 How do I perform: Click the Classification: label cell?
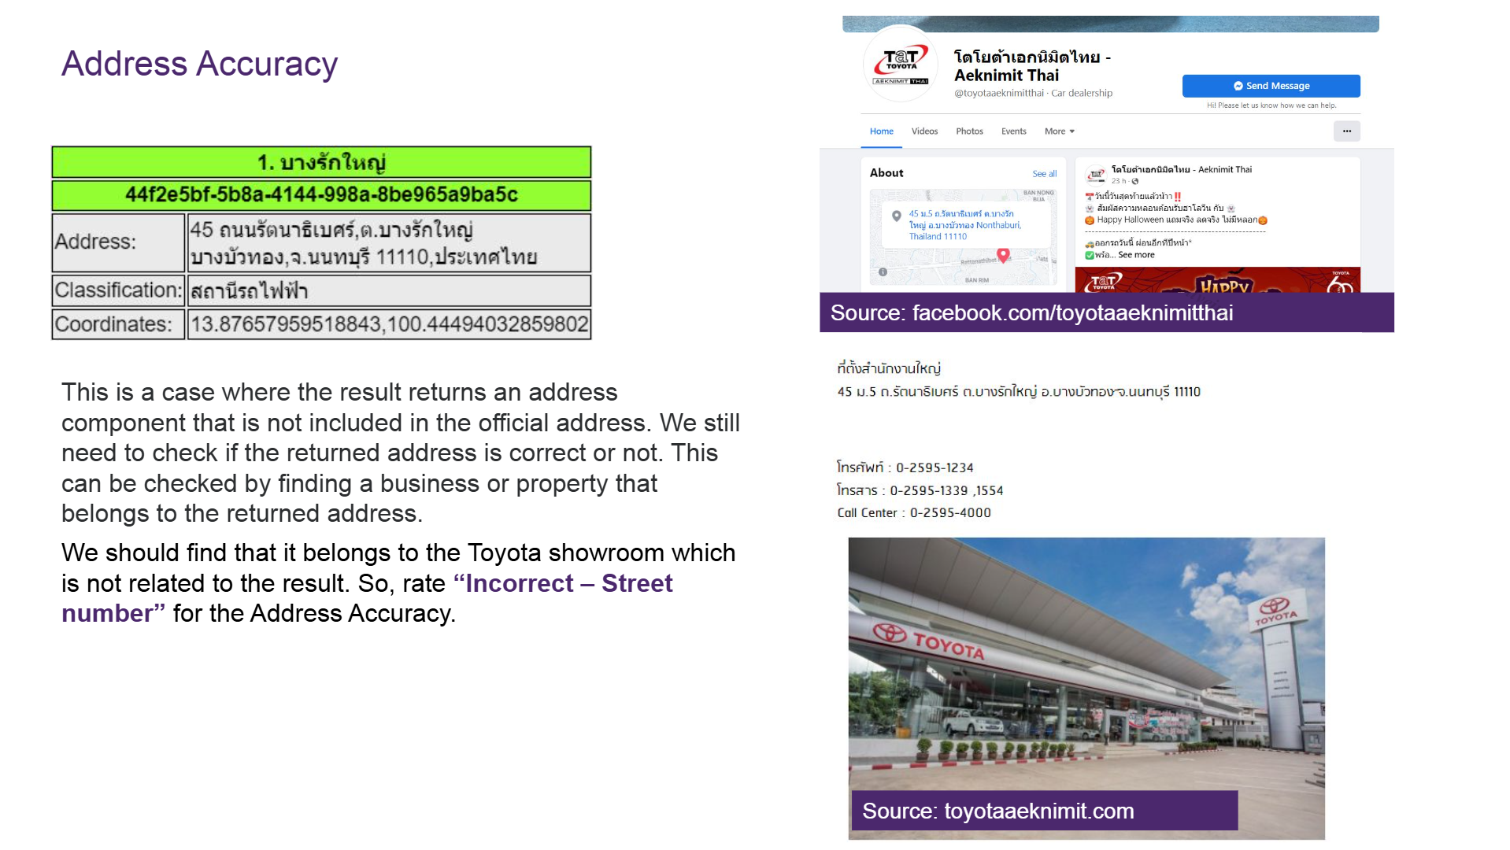click(x=118, y=290)
